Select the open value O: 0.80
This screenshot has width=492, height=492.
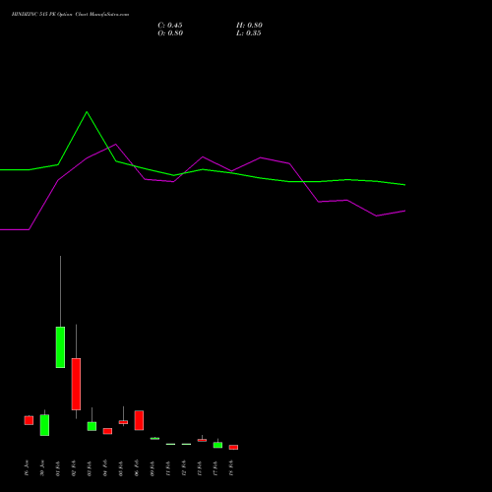pos(170,33)
